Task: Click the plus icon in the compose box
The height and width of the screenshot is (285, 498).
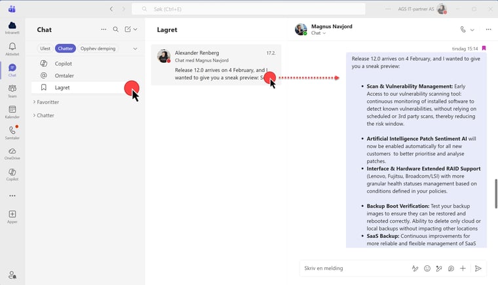Action: (x=463, y=268)
